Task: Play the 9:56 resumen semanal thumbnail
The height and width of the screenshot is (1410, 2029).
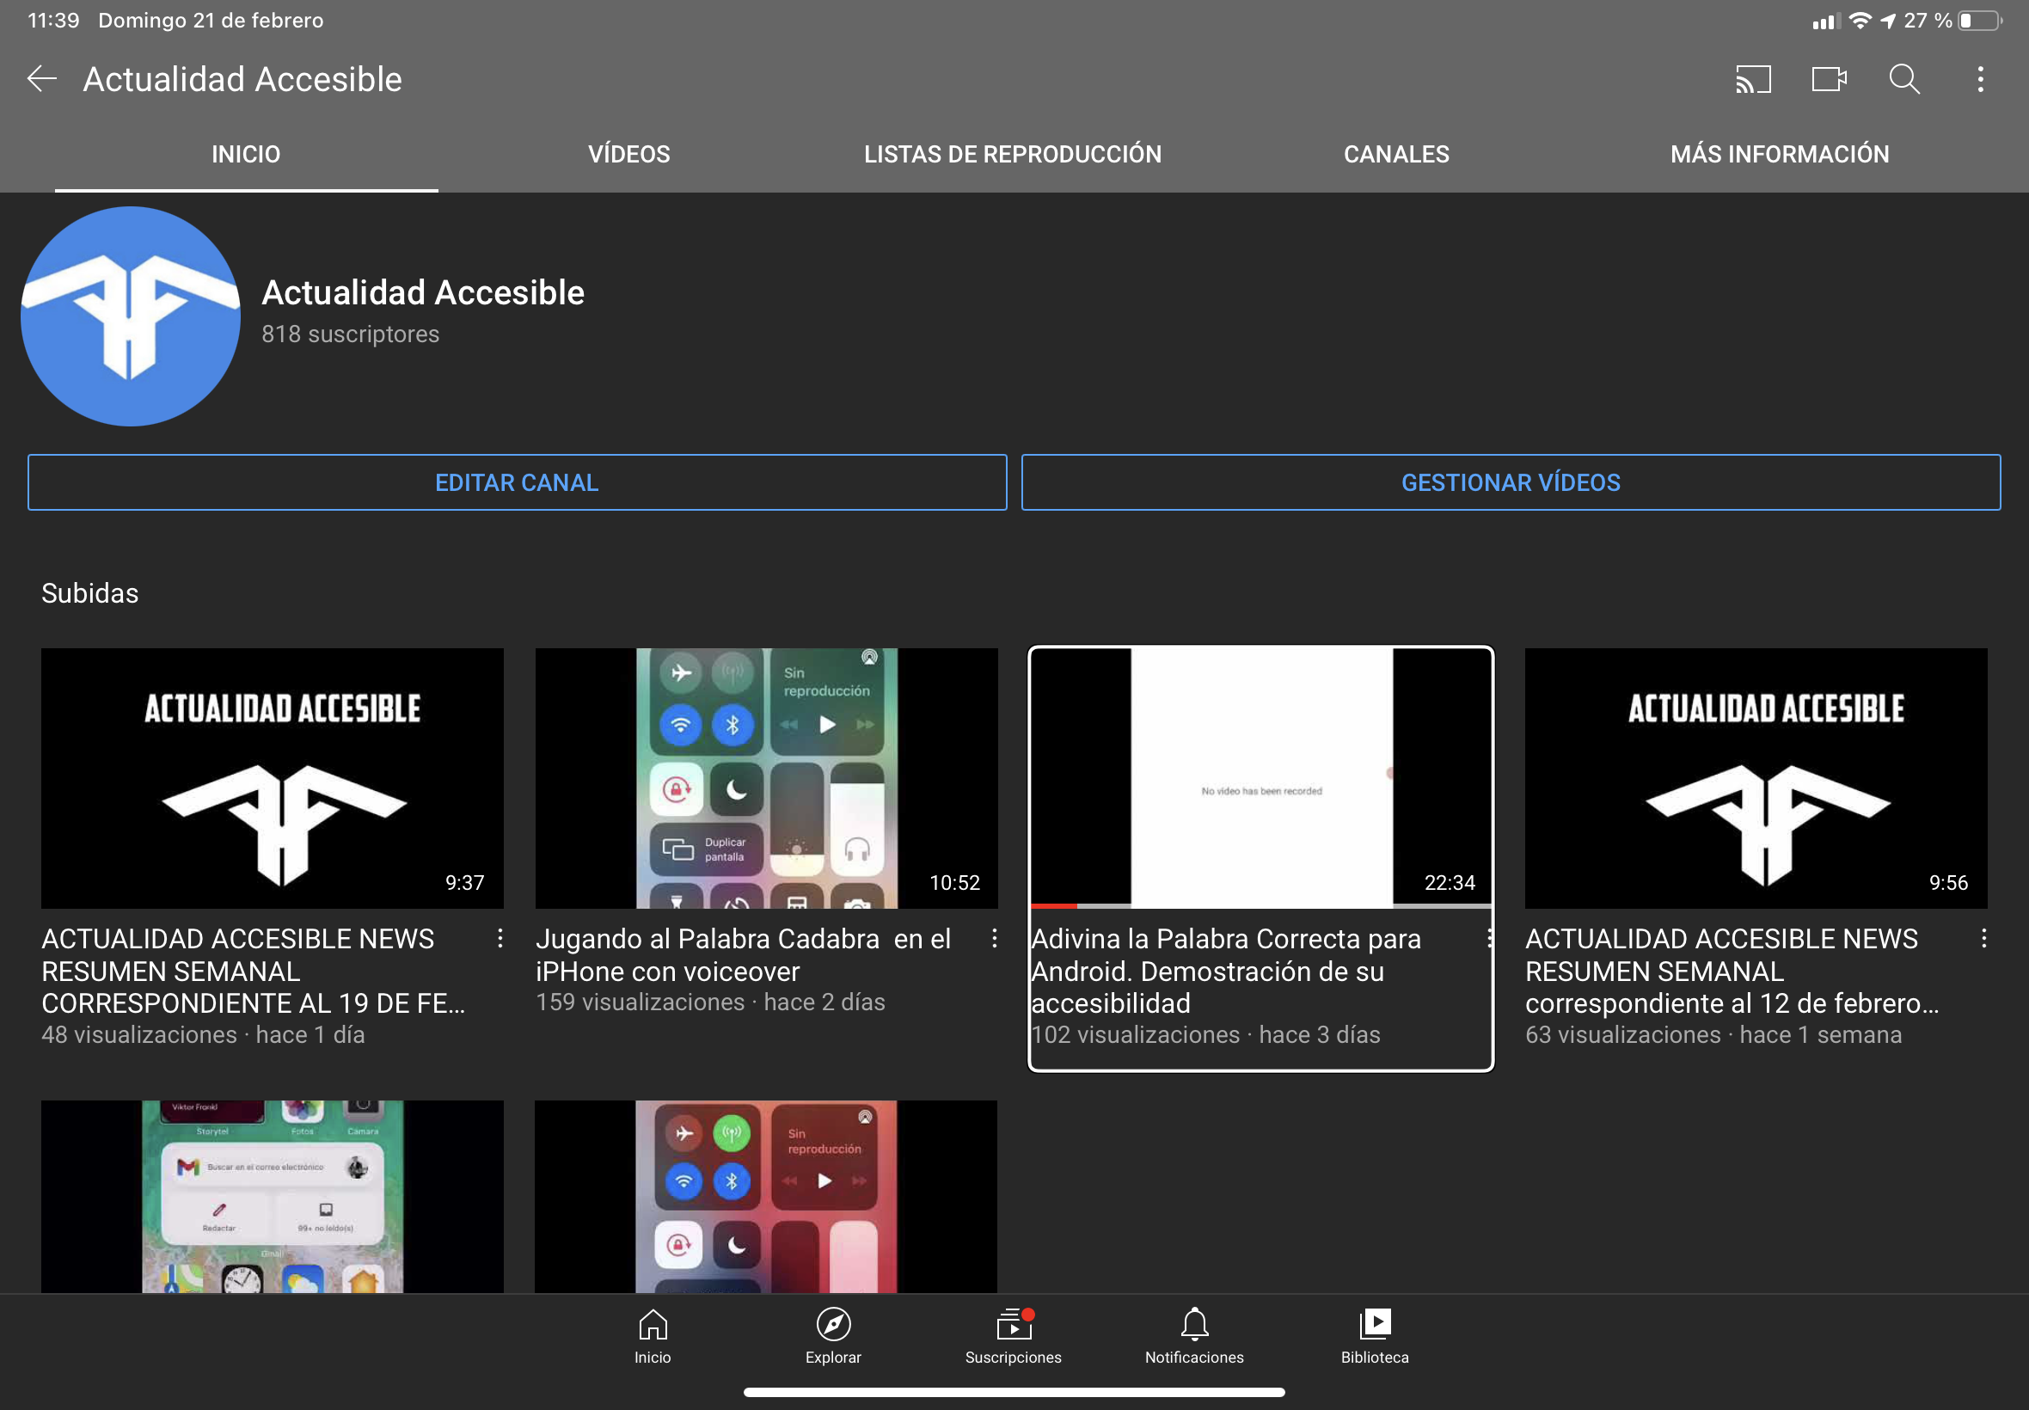Action: tap(1755, 777)
